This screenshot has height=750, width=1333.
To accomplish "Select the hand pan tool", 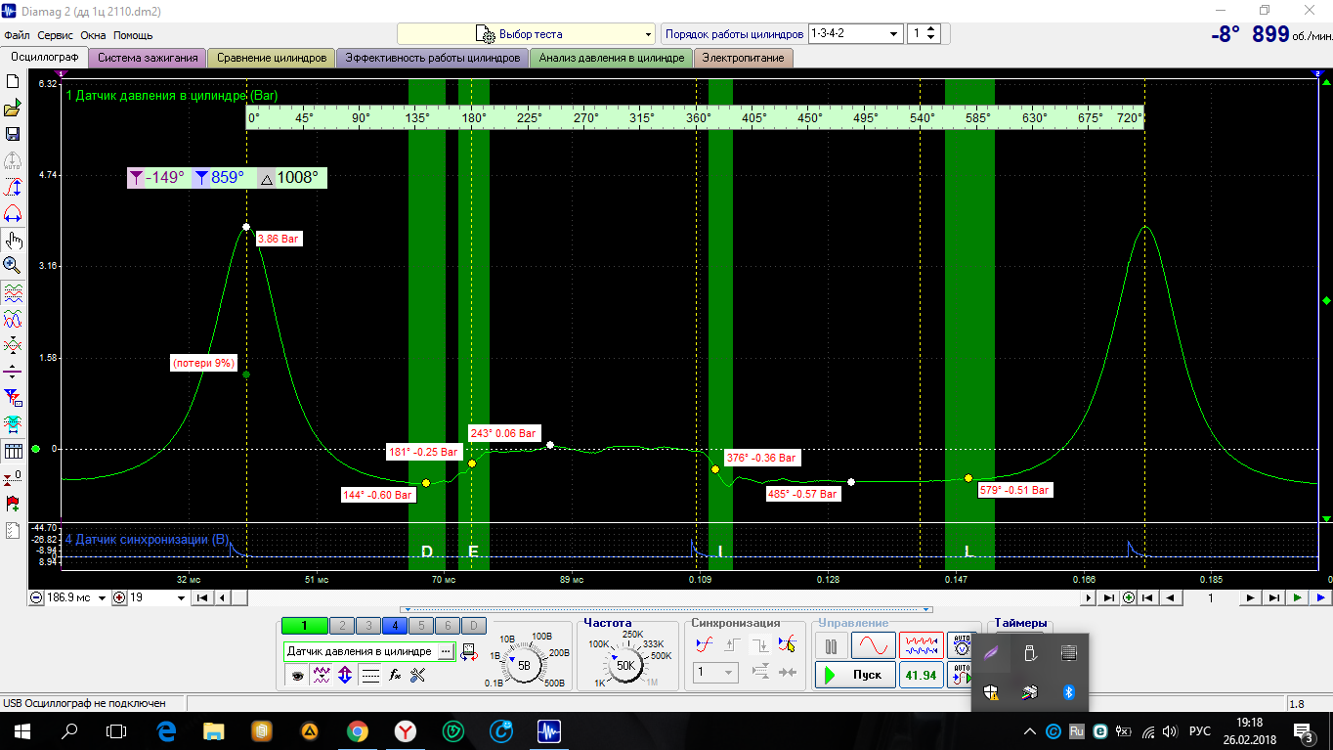I will tap(13, 240).
